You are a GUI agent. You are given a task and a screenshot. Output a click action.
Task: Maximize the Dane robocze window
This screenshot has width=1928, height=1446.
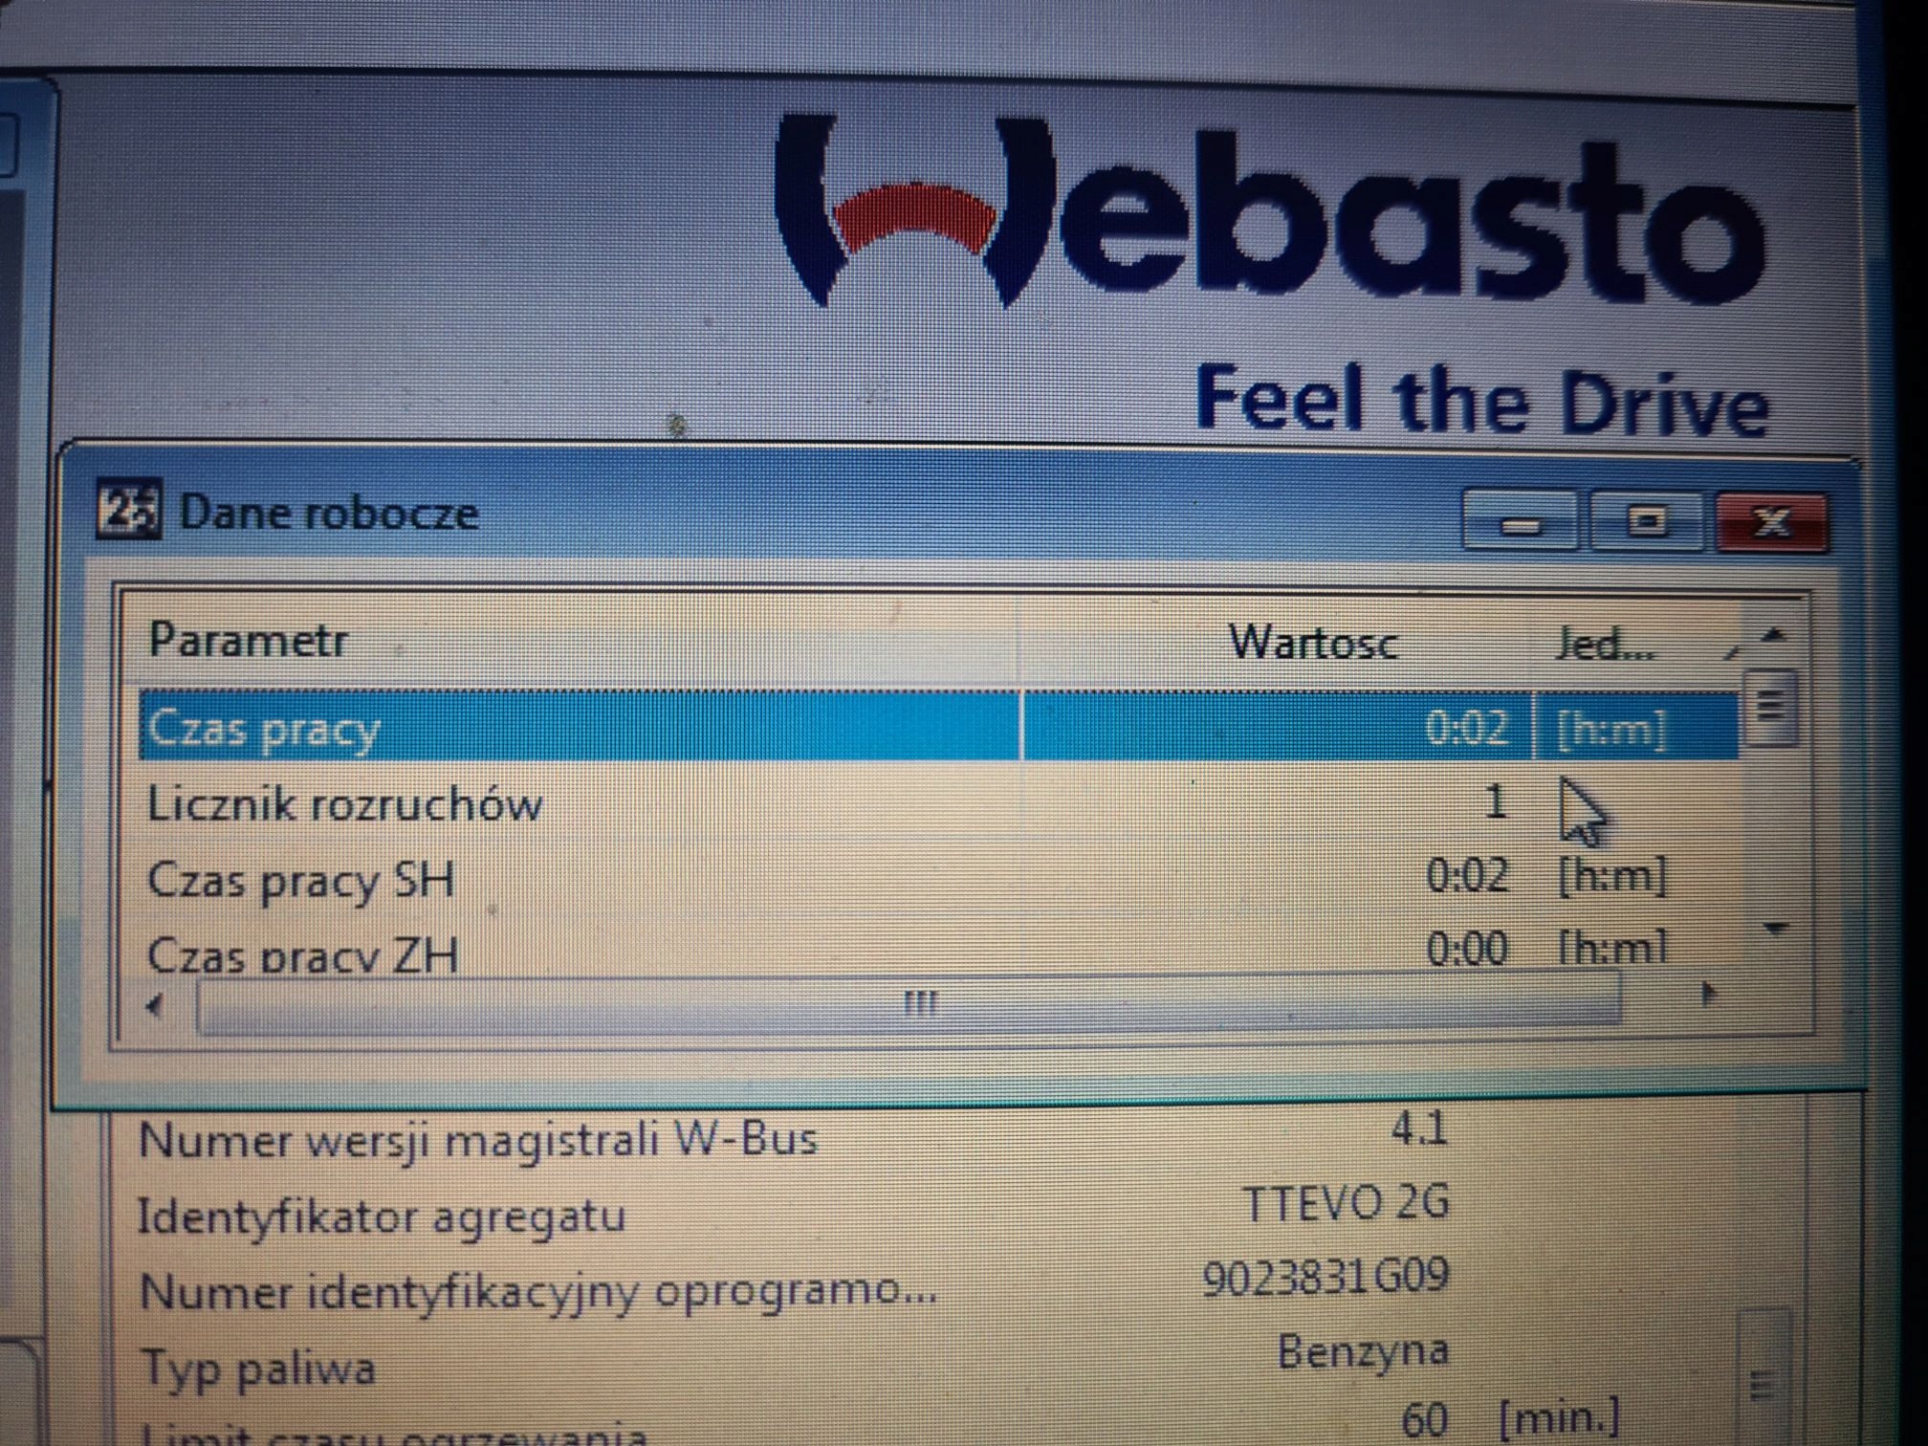[1646, 522]
